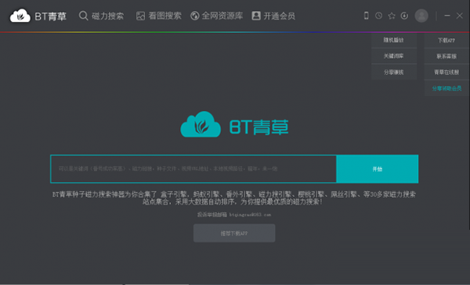Click the large center BT青草 logo
This screenshot has height=285, width=470.
point(234,125)
